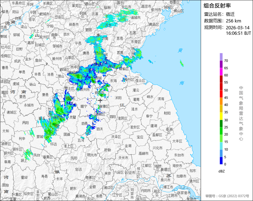The height and width of the screenshot is (201, 253).
Task: Click the 定远 map label
Action: 79,169
